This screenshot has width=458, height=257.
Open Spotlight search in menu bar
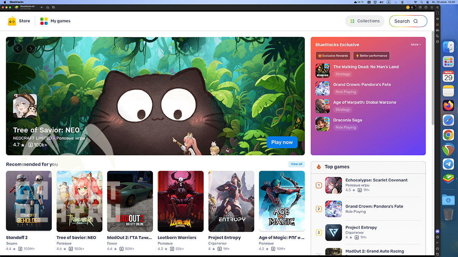(x=423, y=2)
